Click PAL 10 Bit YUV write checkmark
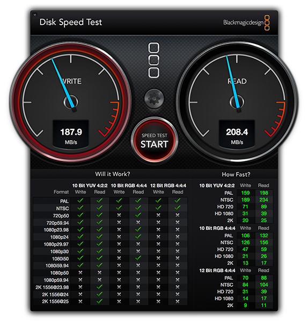The width and height of the screenshot is (308, 326). [80, 201]
